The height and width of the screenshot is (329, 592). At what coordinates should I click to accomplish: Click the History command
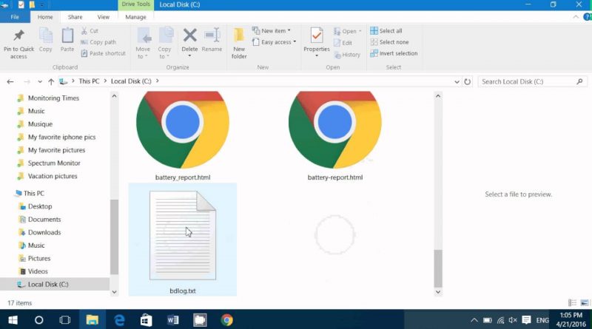click(x=347, y=55)
